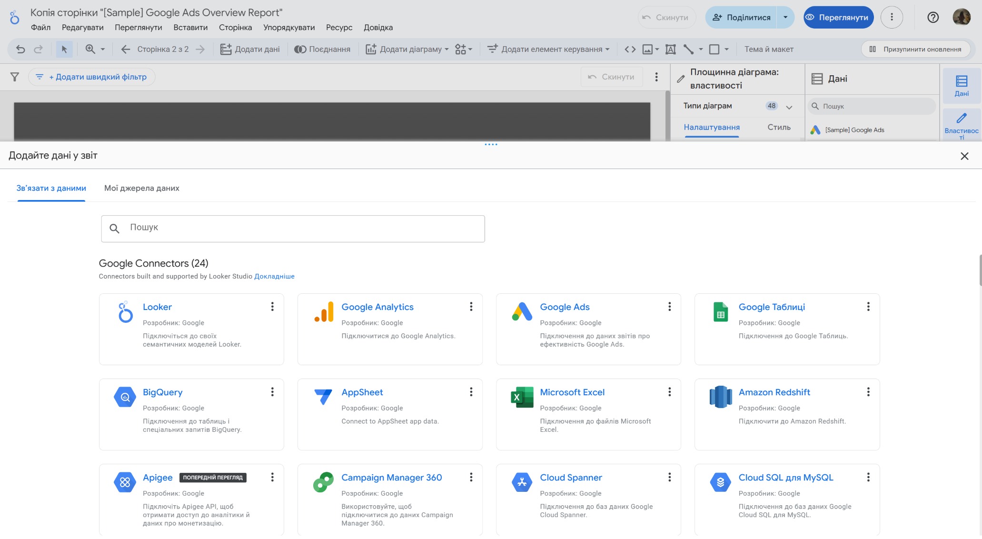This screenshot has height=539, width=982.
Task: Select the Google Ads connector card
Action: pyautogui.click(x=588, y=329)
